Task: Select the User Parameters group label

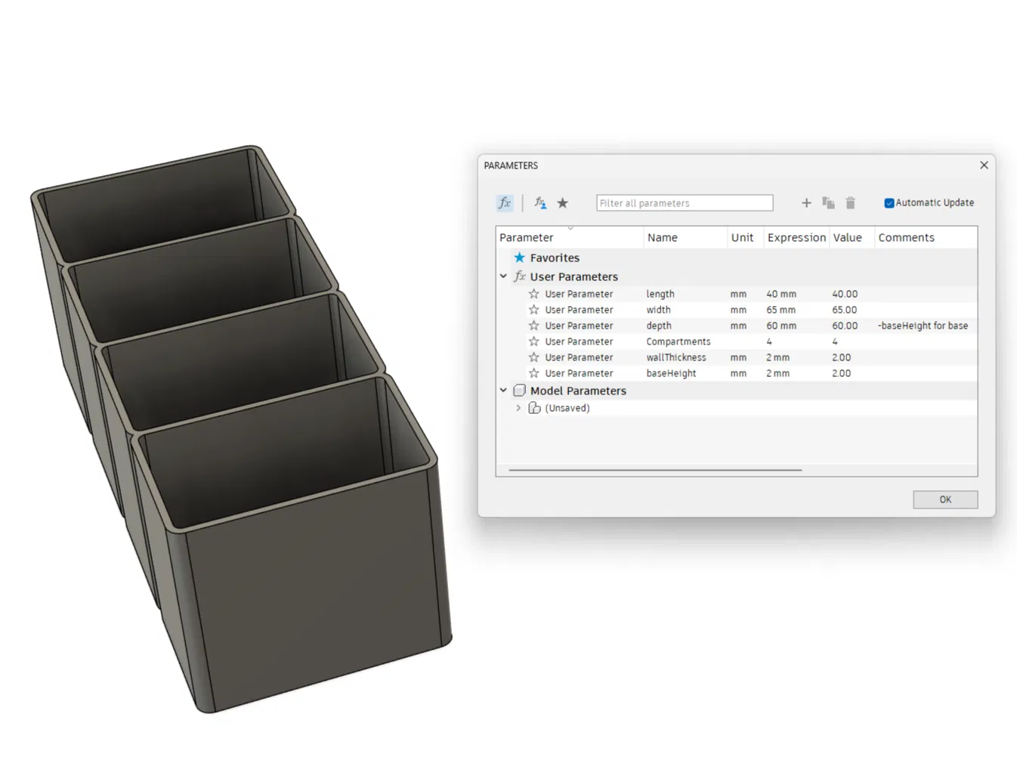Action: (574, 276)
